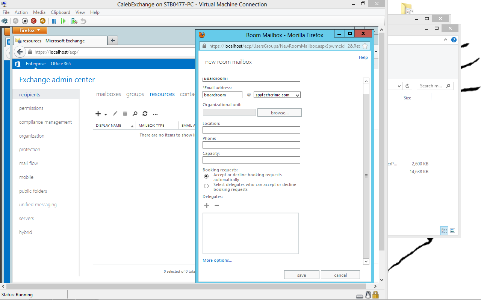Click the browse... button
Viewport: 481px width, 300px height.
280,112
